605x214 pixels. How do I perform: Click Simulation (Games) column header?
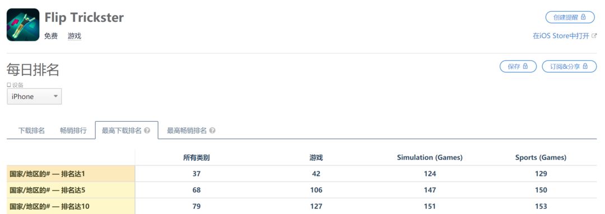tap(430, 158)
